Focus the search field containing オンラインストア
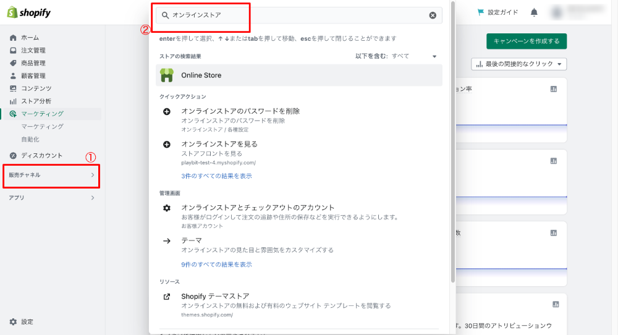This screenshot has height=335, width=618. tap(298, 15)
